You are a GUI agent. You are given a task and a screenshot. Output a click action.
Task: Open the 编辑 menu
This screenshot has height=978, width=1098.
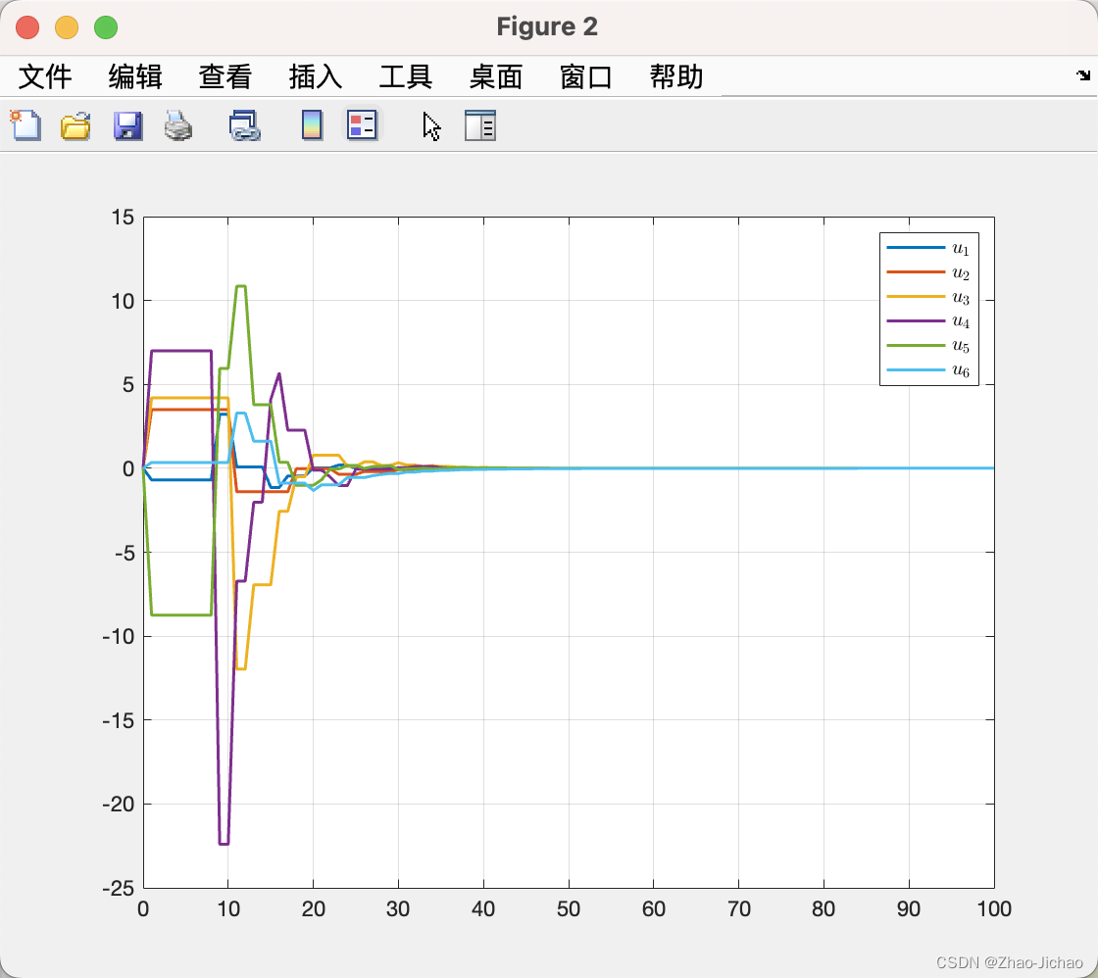pyautogui.click(x=135, y=76)
